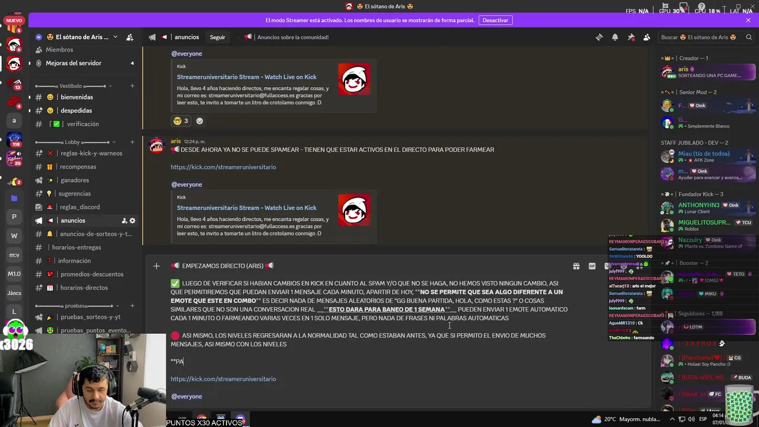
Task: Click aris username on 12:24 message
Action: click(176, 141)
